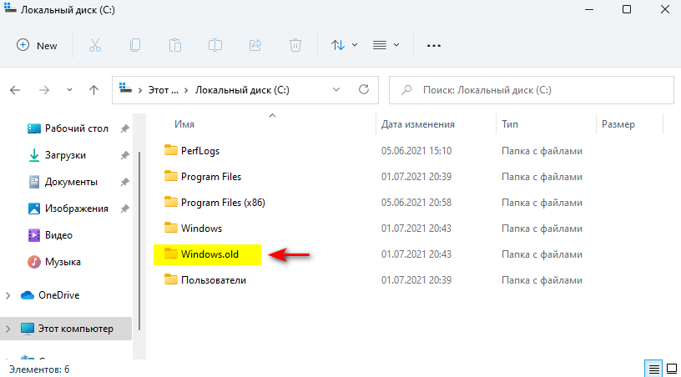Open 'Рабочий стол' in the sidebar

(77, 128)
